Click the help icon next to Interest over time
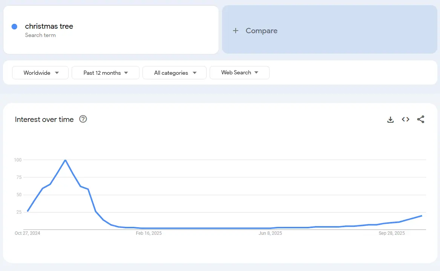The height and width of the screenshot is (271, 440). pos(83,119)
